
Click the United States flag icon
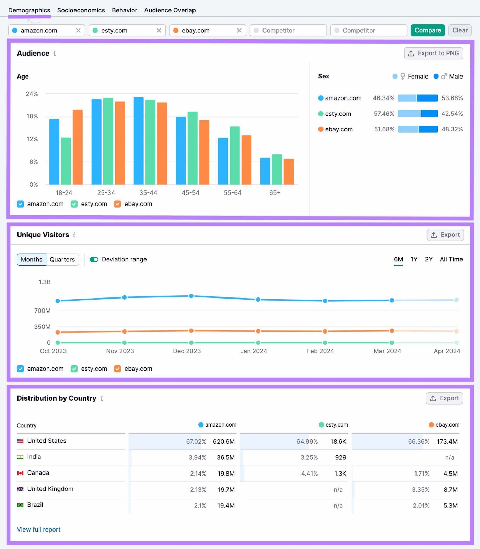pos(21,441)
